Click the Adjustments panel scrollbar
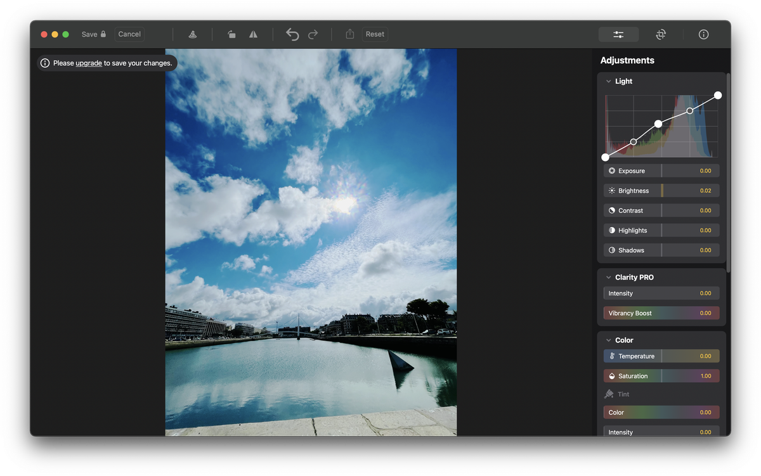This screenshot has height=476, width=761. (728, 172)
